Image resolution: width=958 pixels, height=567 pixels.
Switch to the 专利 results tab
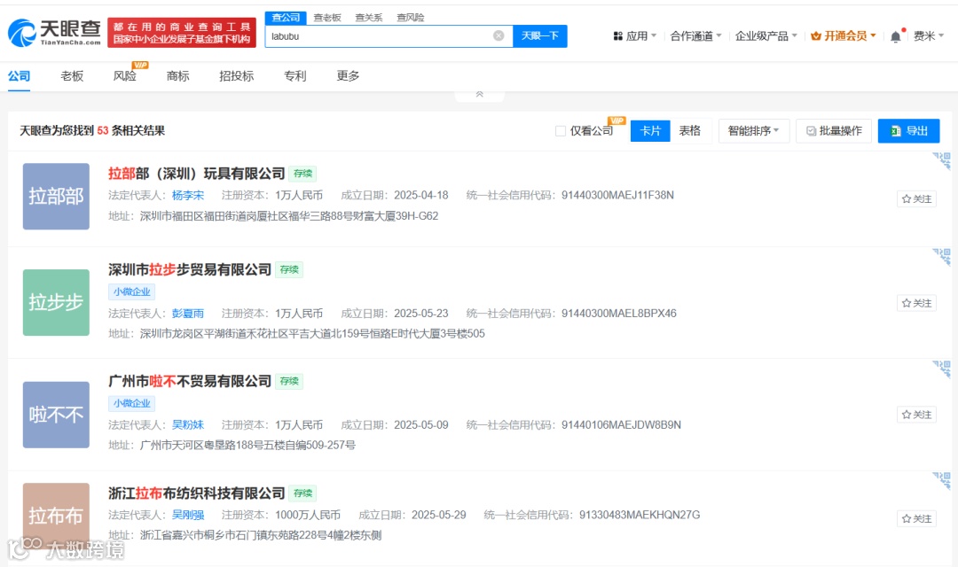(295, 76)
